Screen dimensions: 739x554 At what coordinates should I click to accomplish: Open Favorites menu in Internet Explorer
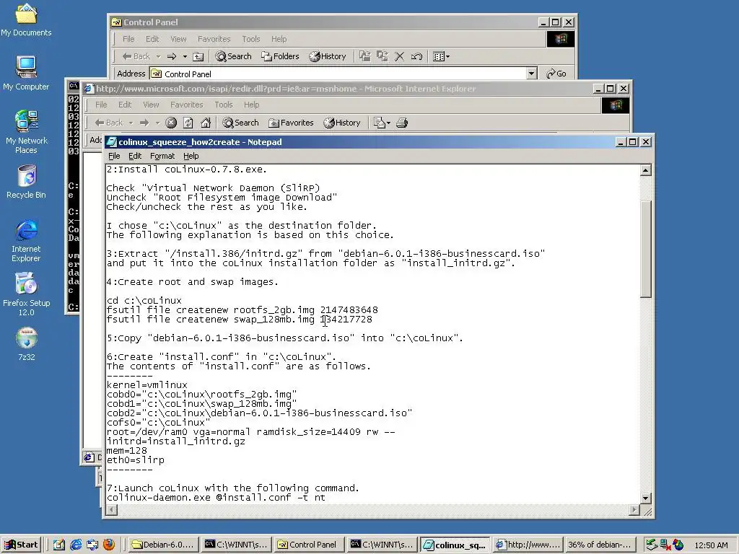[x=187, y=105]
